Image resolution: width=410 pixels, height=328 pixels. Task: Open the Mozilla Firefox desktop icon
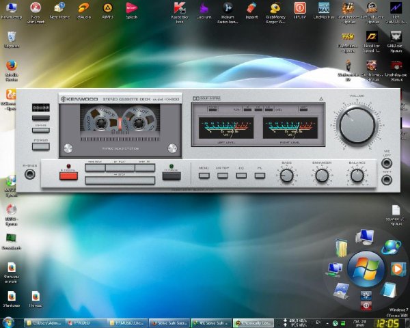pyautogui.click(x=11, y=70)
